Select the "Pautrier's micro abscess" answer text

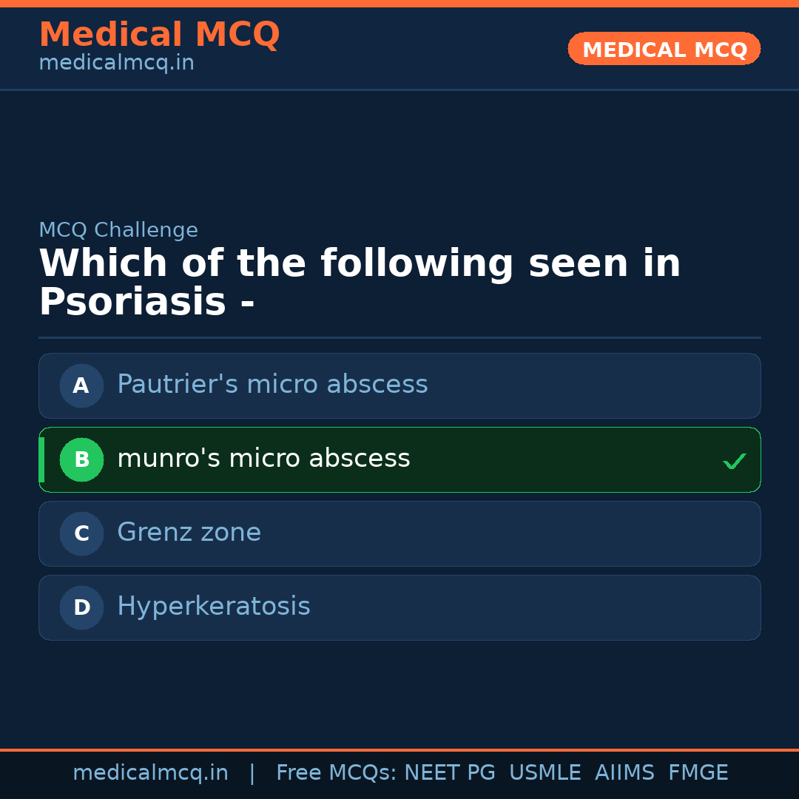[272, 385]
